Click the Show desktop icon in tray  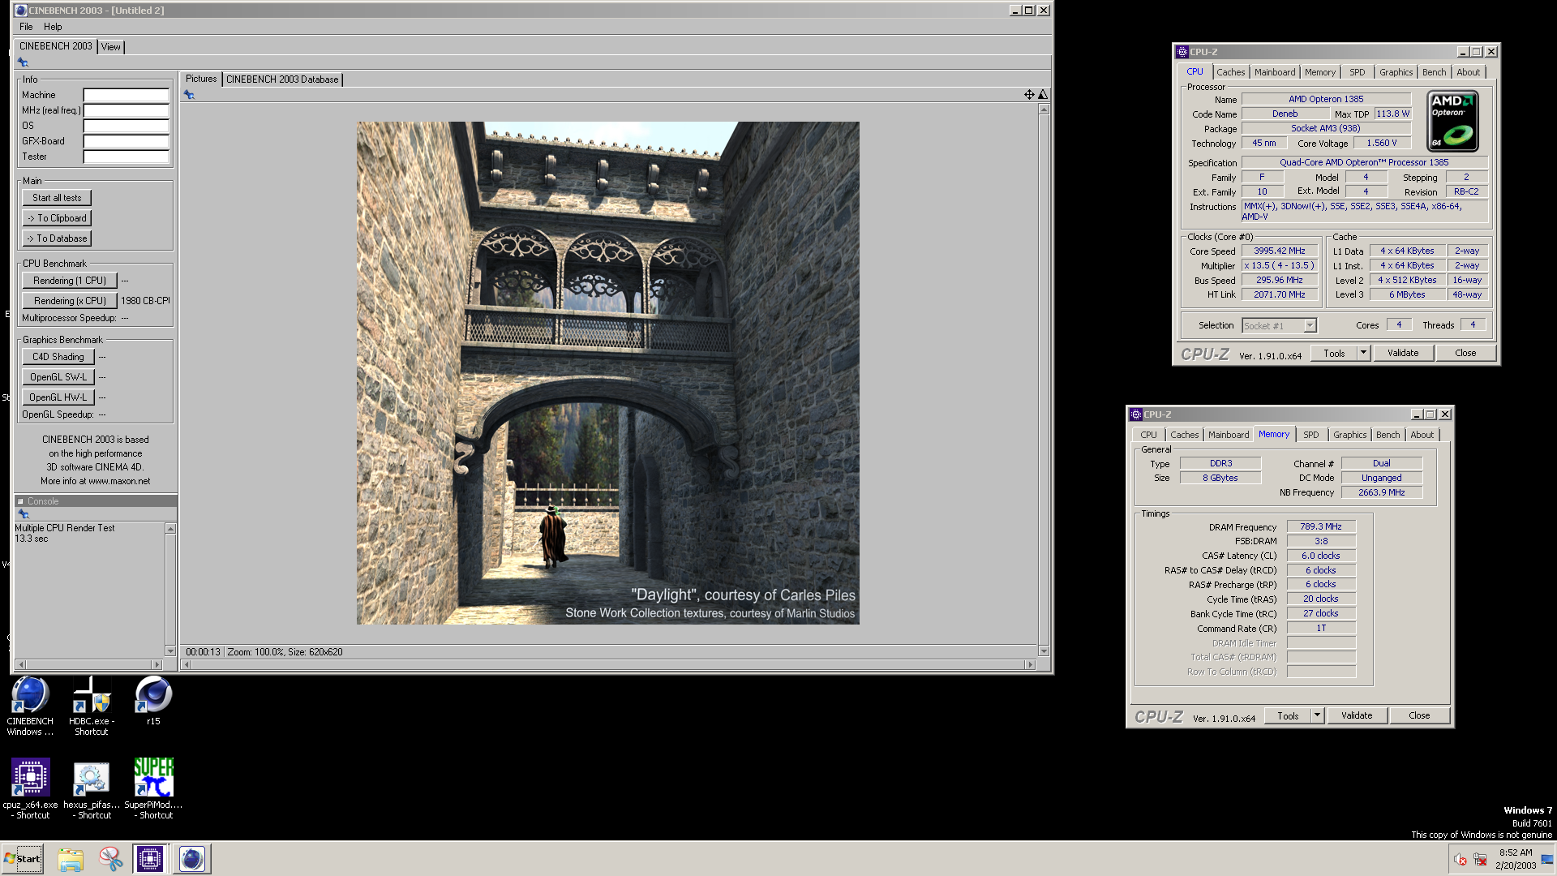point(1547,859)
